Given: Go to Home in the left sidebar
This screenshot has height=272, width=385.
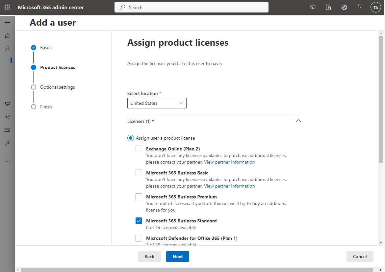Looking at the screenshot, I should coord(7,35).
